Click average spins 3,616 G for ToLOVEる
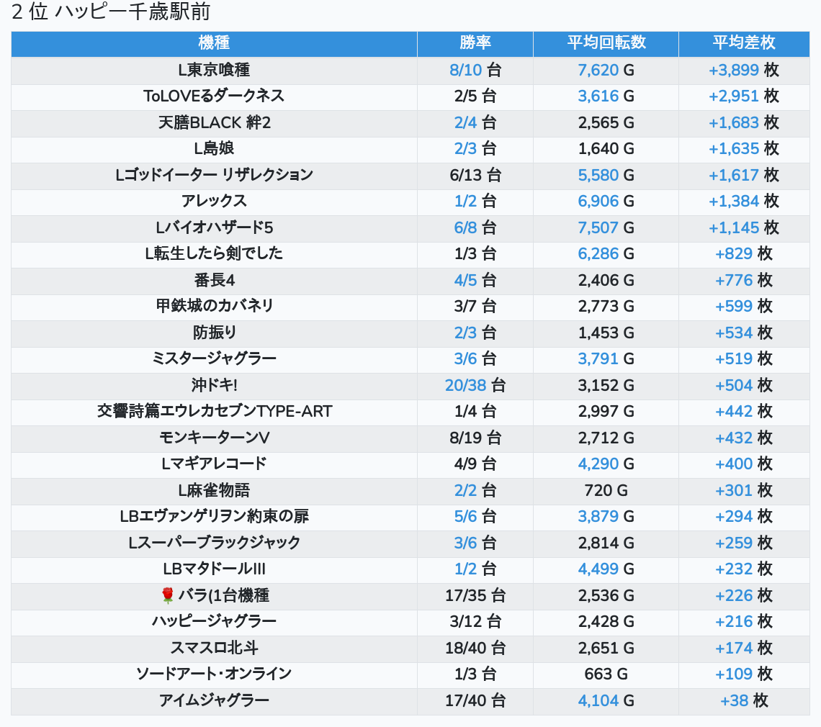Image resolution: width=821 pixels, height=727 pixels. pos(606,96)
